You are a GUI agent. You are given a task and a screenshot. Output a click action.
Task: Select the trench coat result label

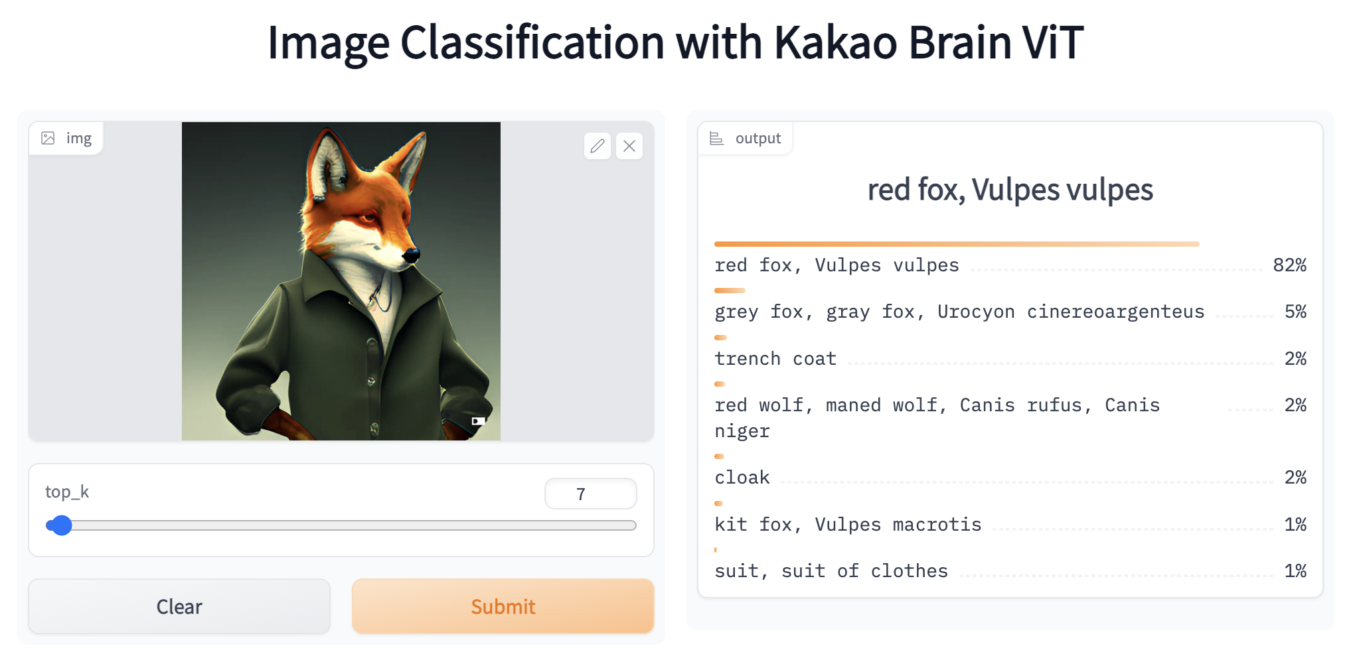[775, 359]
